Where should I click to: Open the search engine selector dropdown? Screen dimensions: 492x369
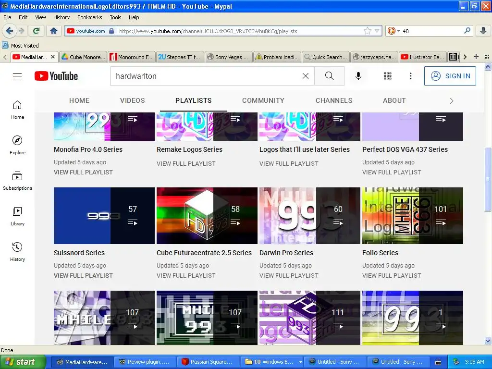coord(393,31)
